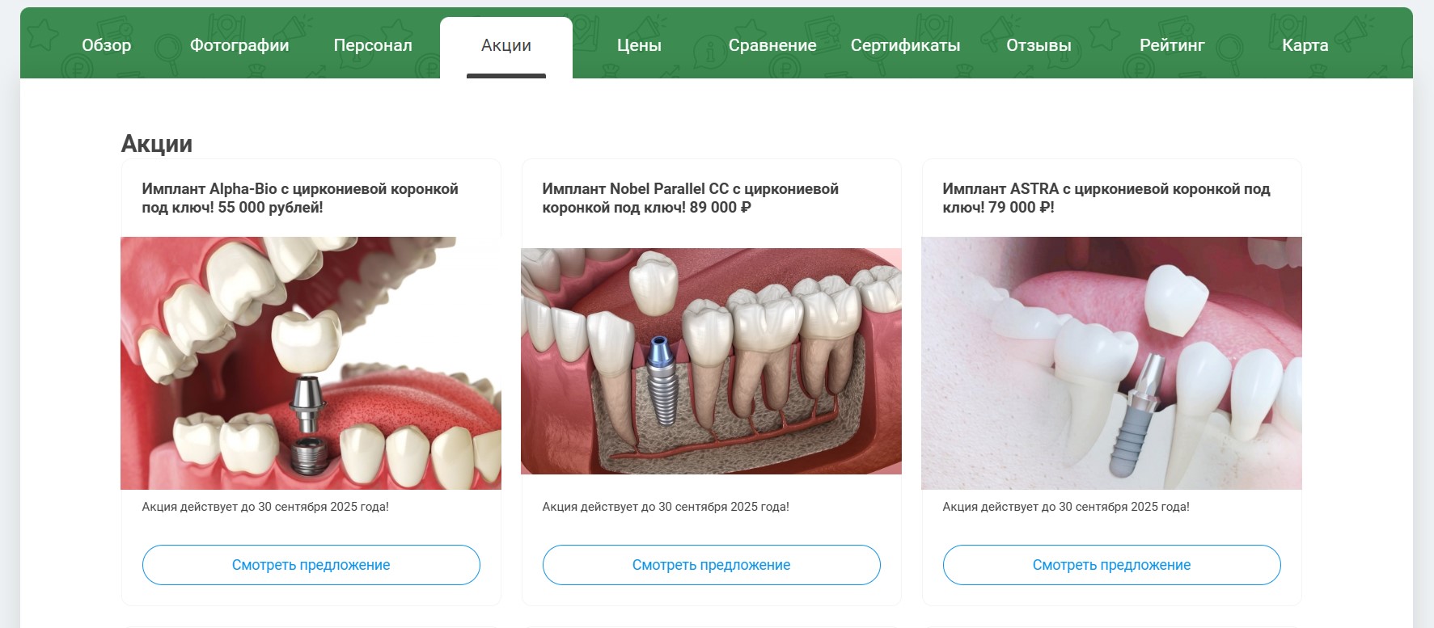Open the Сравнение tab

772,45
